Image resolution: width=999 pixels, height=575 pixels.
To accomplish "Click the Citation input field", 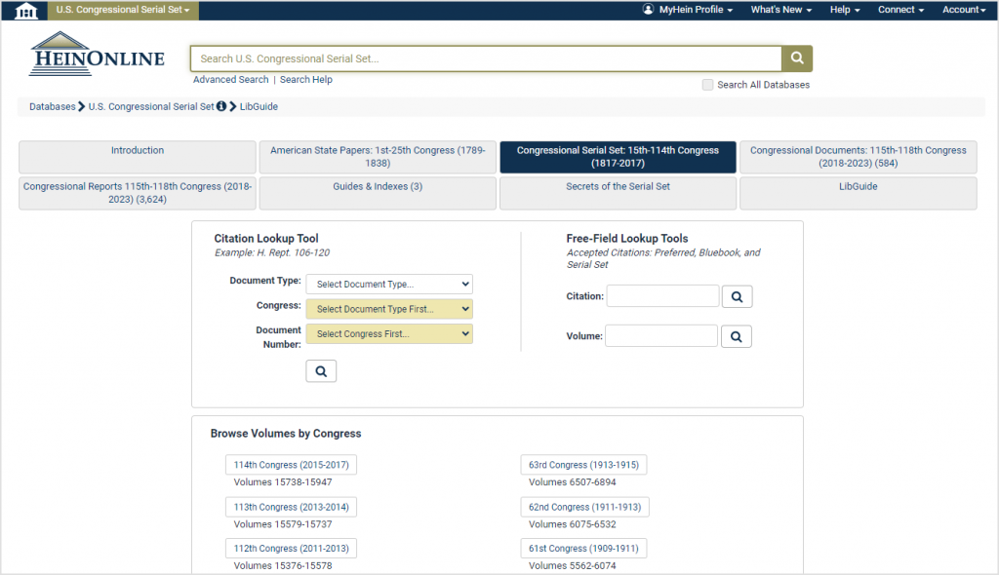I will coord(662,296).
